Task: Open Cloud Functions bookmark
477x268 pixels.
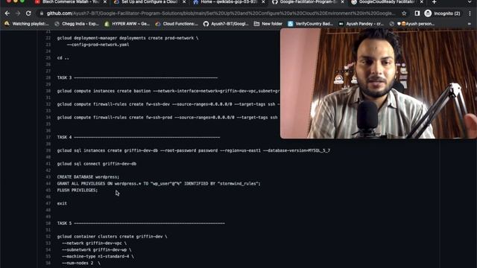Action: pyautogui.click(x=177, y=24)
